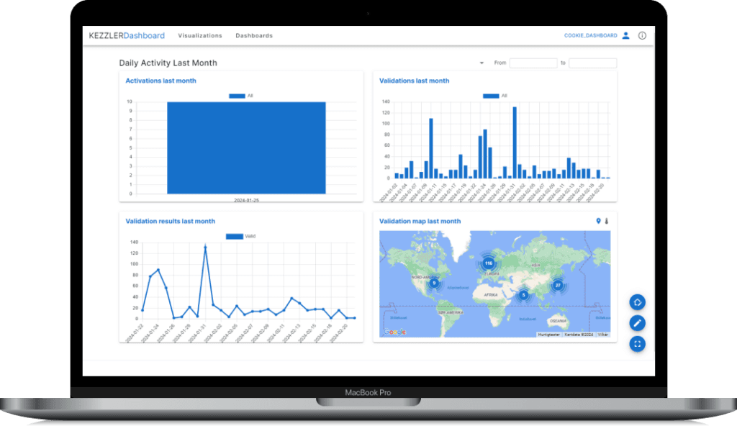Select the 116 cluster marker over Europe
737x426 pixels.
489,265
